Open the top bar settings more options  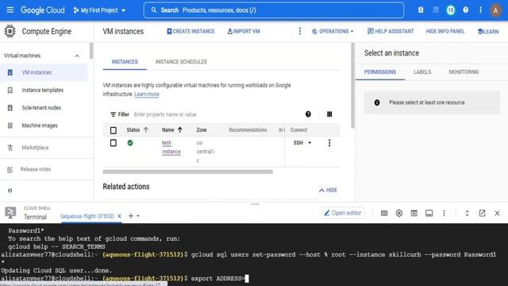point(480,10)
